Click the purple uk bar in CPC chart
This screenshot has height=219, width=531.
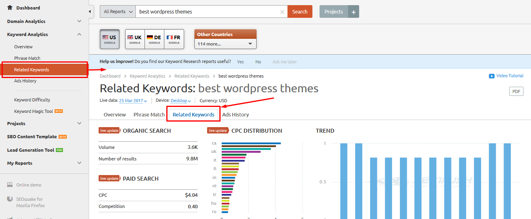pyautogui.click(x=241, y=152)
